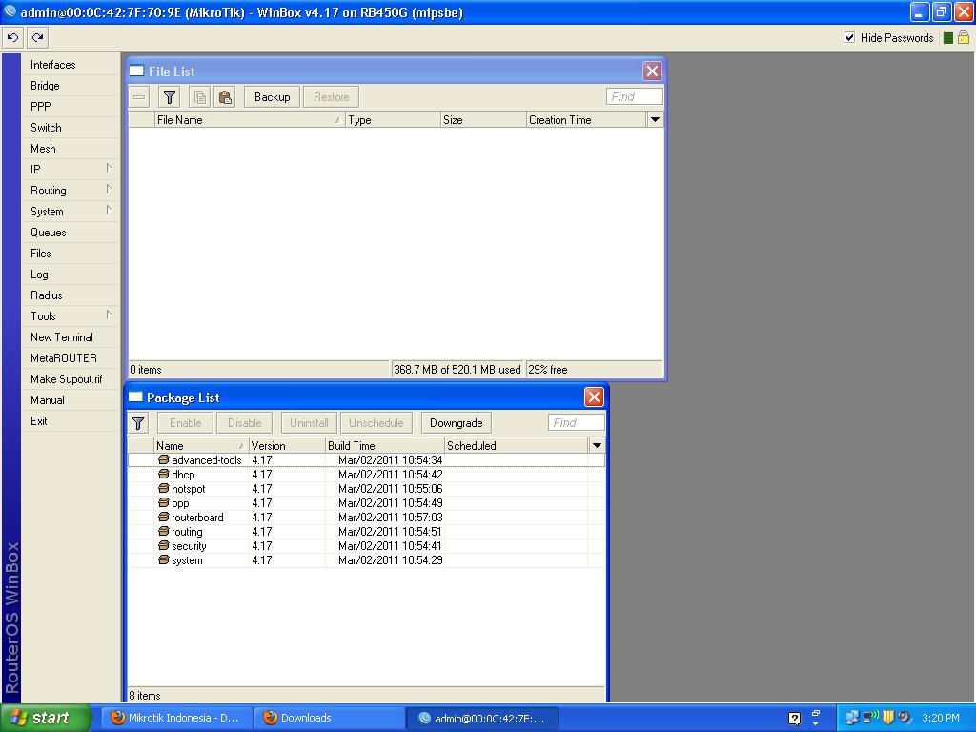Switch to Mikrotik Indonesia Firefox taskbar window

[176, 719]
